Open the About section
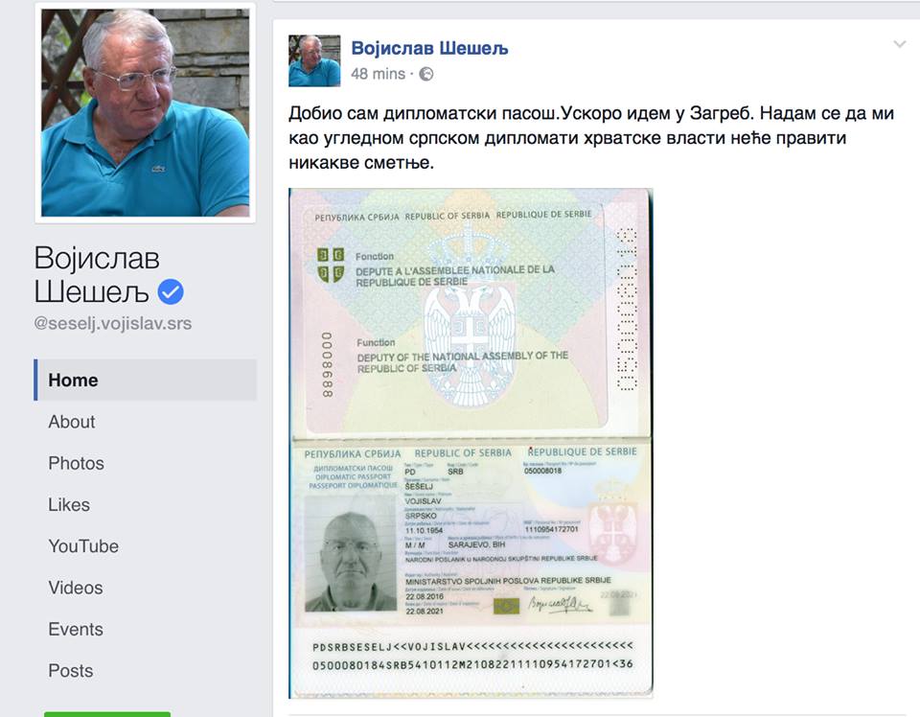 click(x=72, y=421)
